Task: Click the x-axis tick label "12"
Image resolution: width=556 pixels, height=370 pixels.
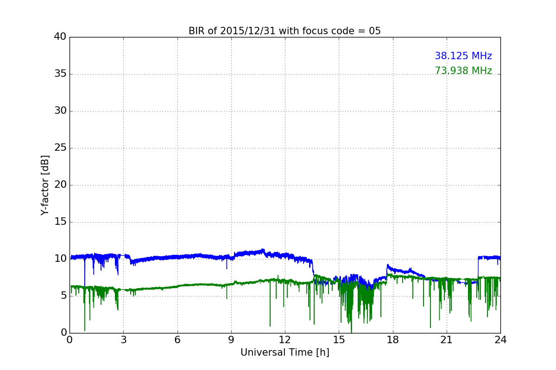Action: [285, 340]
